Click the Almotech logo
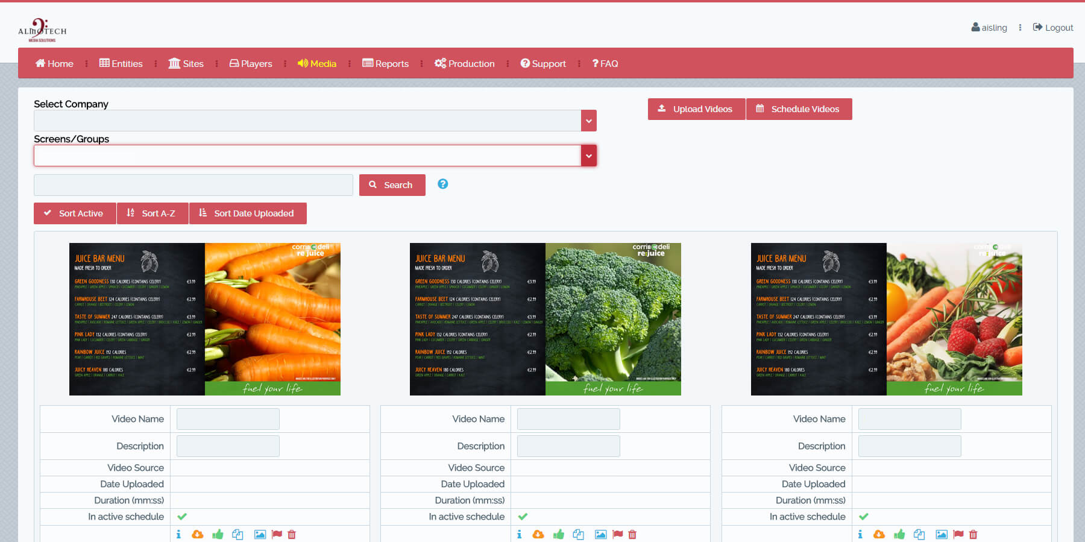1085x542 pixels. (x=42, y=30)
